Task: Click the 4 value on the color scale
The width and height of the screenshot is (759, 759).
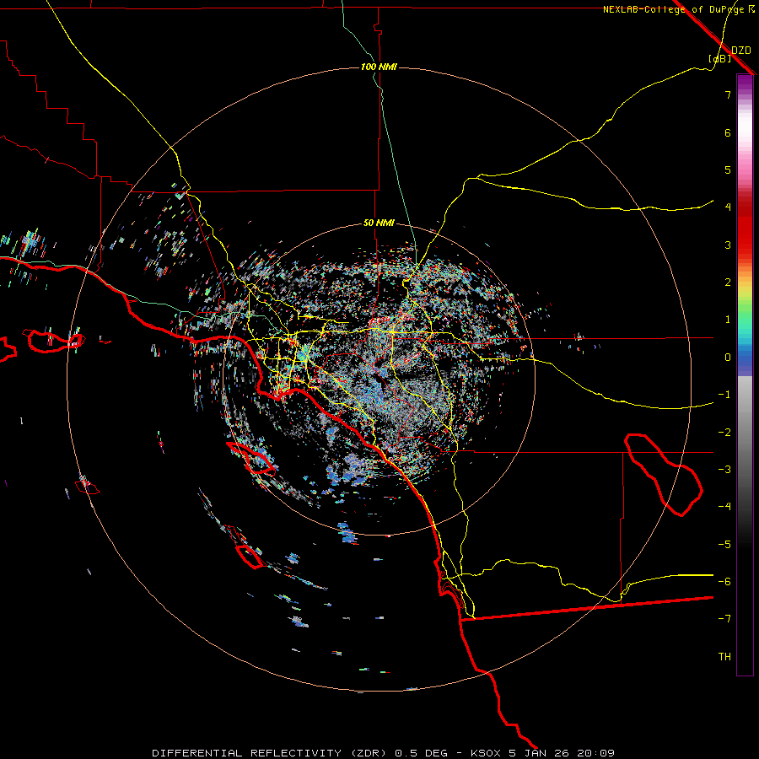Action: click(728, 207)
